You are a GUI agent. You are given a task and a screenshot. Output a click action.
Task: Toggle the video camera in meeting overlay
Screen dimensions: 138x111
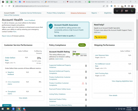tap(127, 11)
